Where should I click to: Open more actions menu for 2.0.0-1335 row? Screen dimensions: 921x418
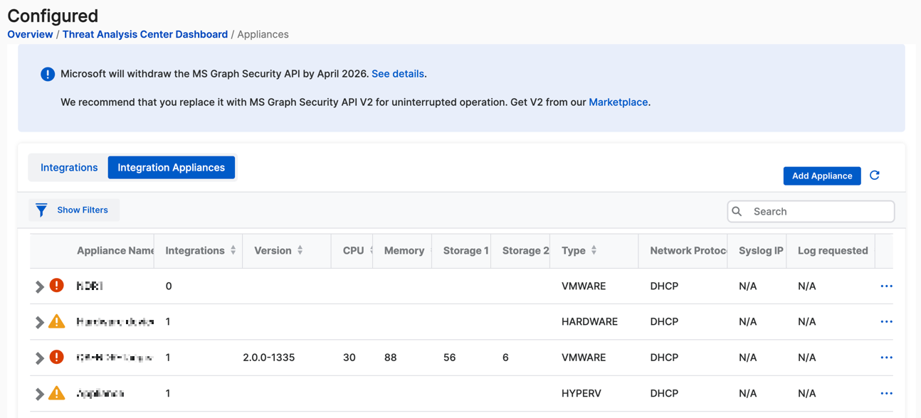(x=886, y=357)
